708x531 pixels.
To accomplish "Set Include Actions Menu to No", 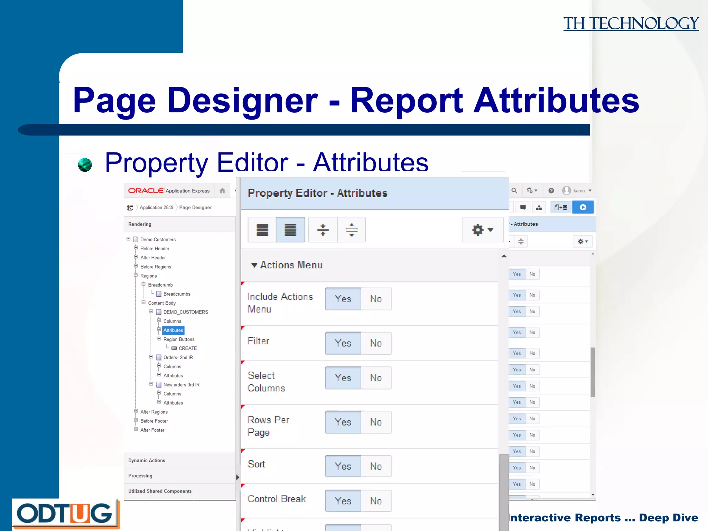I will click(376, 299).
